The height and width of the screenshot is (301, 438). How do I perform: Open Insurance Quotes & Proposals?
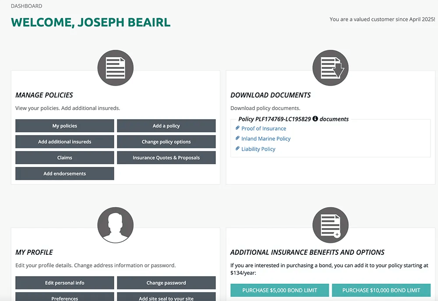[x=166, y=157]
